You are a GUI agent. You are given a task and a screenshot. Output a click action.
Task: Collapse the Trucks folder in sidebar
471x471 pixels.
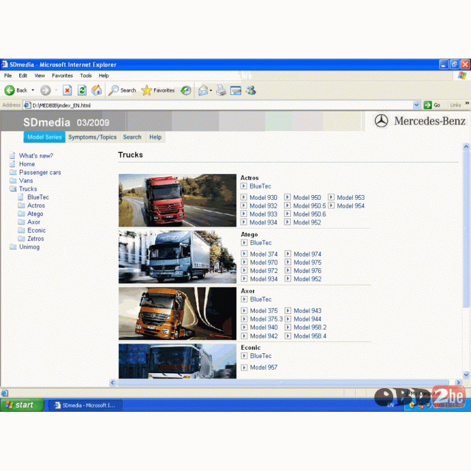[x=28, y=189]
